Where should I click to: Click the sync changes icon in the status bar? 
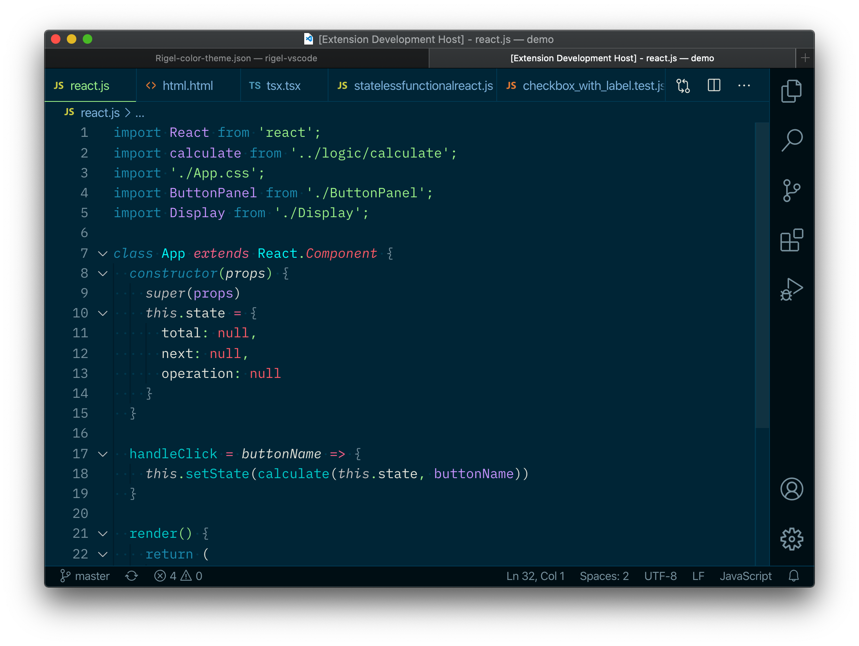point(131,576)
